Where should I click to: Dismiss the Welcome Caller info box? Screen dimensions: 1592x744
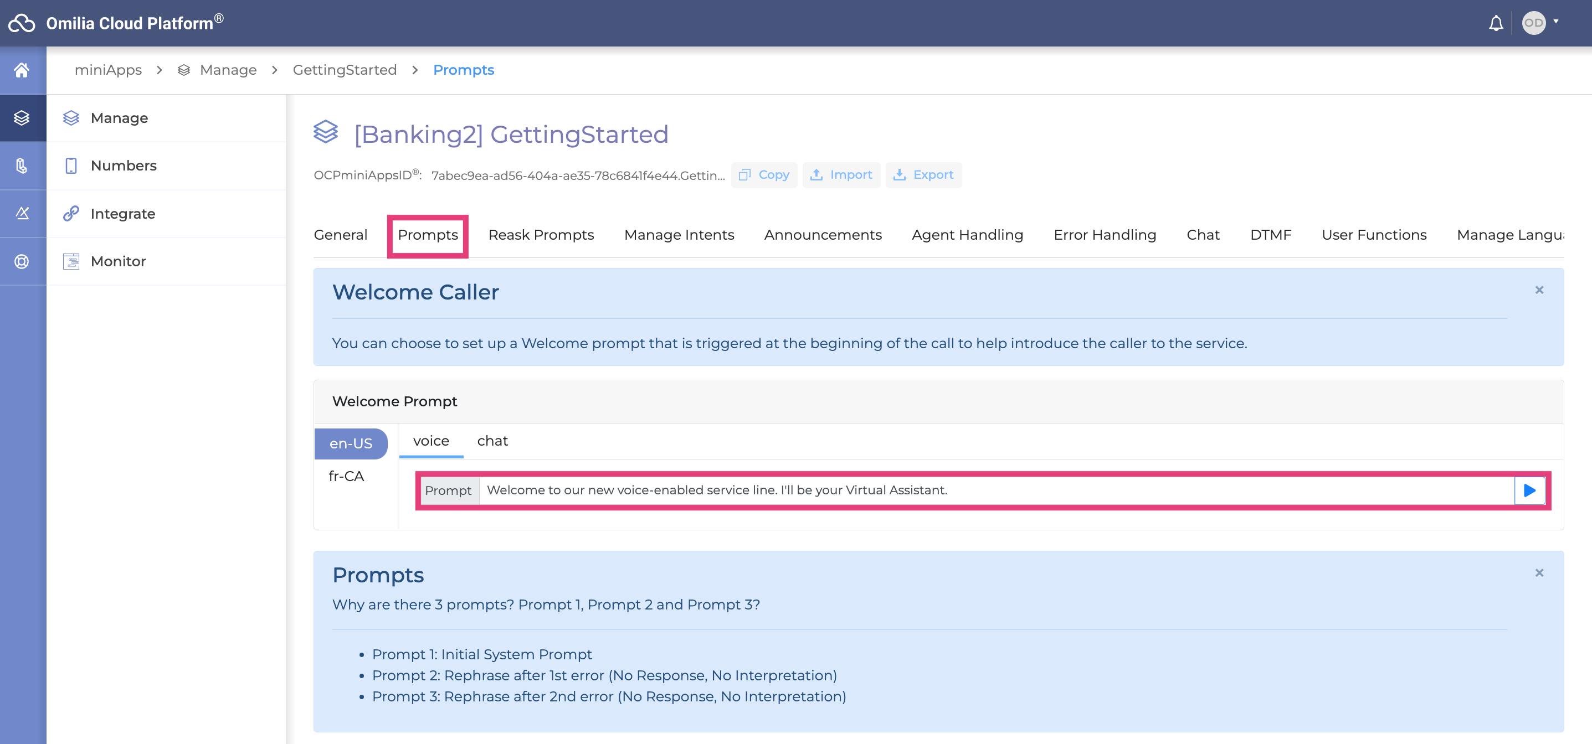tap(1539, 290)
